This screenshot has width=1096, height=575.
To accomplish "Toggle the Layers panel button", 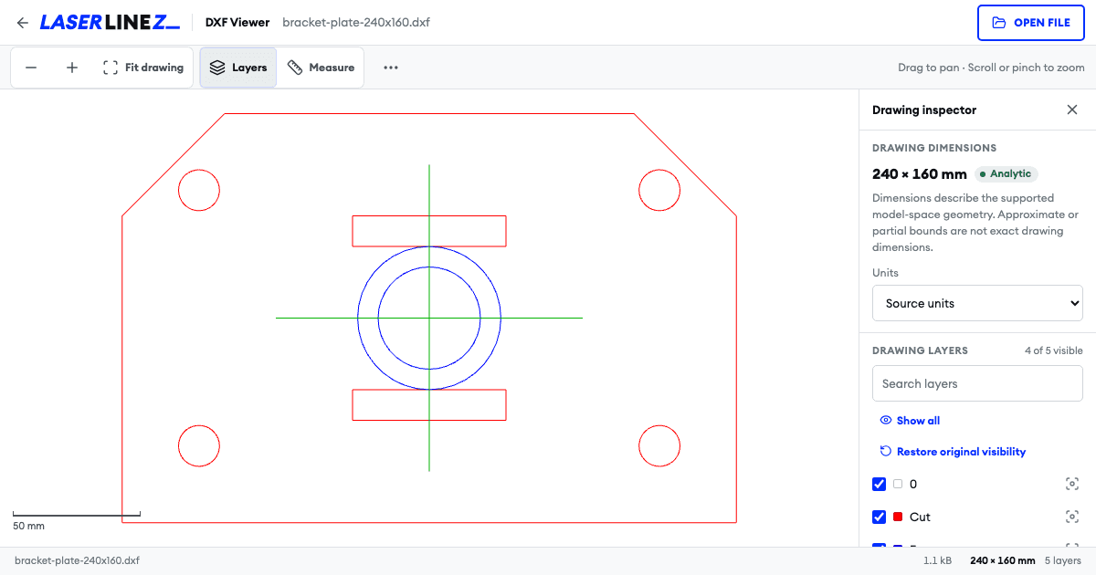I will pyautogui.click(x=238, y=68).
